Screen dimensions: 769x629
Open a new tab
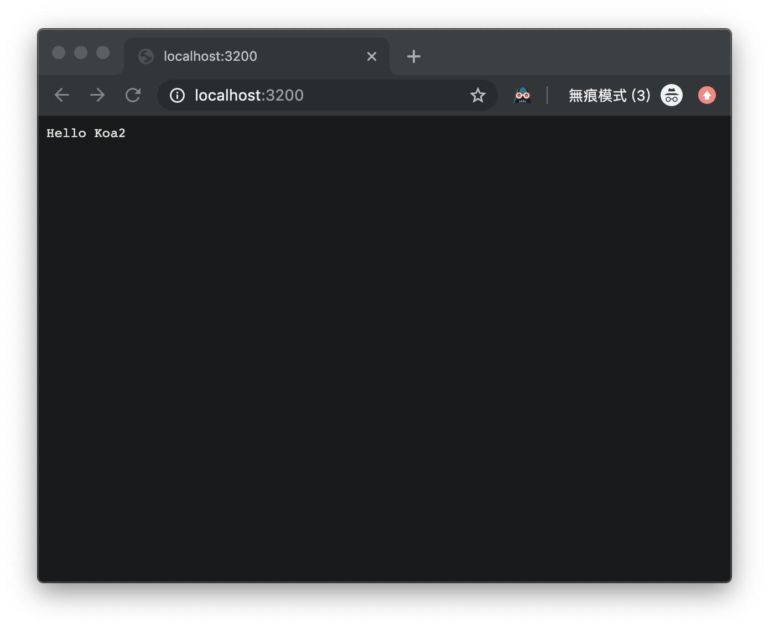click(414, 56)
